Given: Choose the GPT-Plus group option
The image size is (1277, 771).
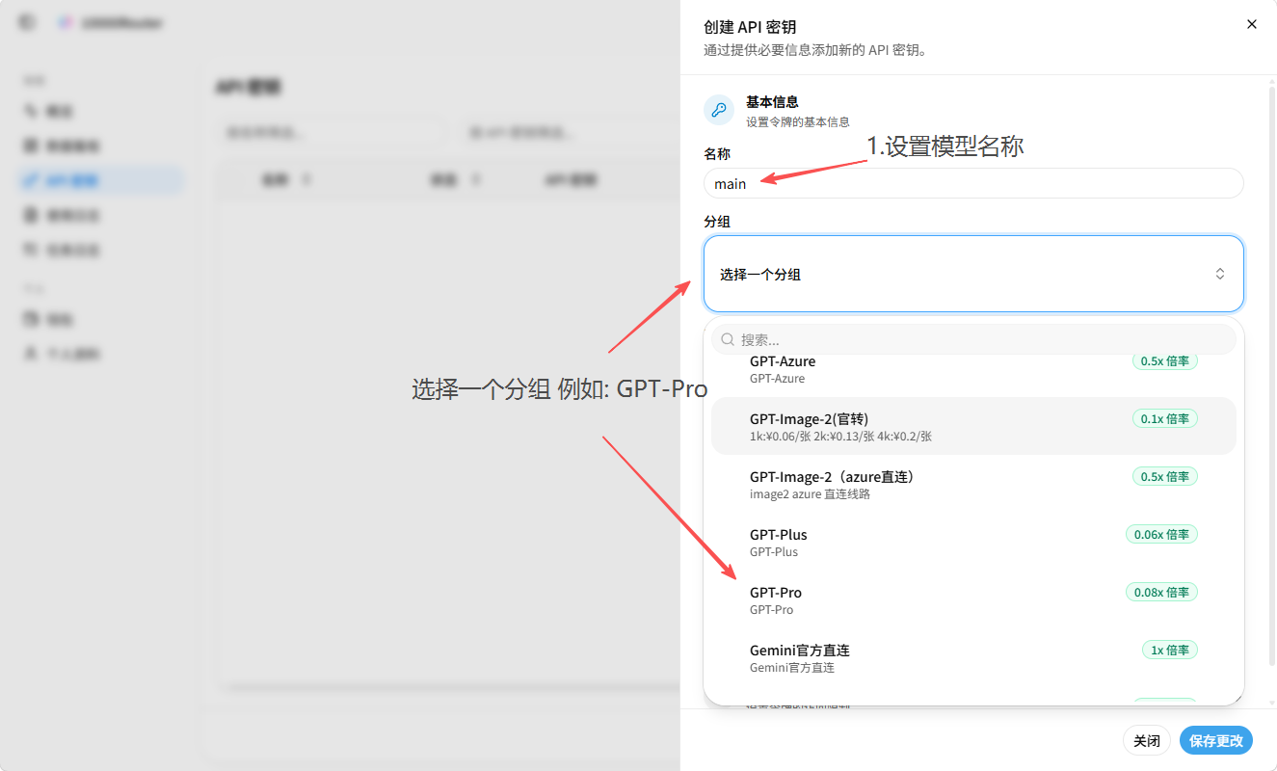Looking at the screenshot, I should [x=973, y=542].
